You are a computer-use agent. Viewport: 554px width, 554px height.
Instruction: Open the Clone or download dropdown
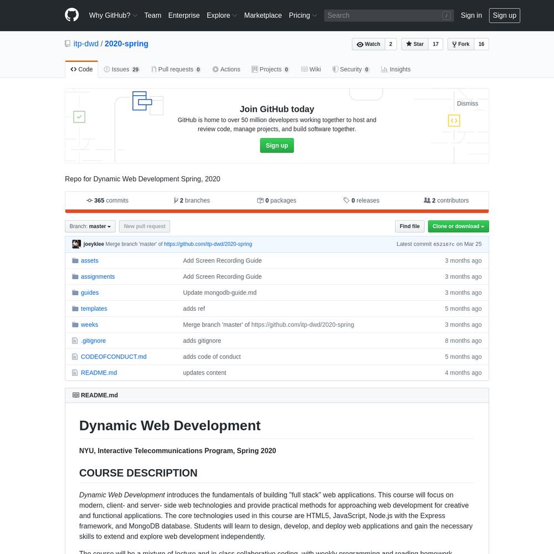[x=458, y=227]
